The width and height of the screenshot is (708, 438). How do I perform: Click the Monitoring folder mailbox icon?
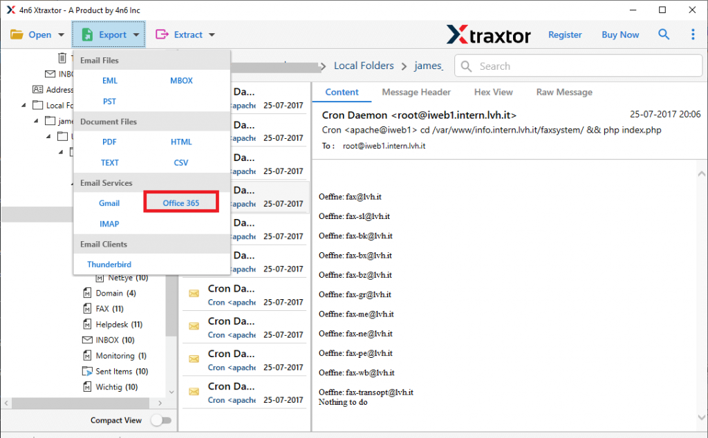click(87, 356)
